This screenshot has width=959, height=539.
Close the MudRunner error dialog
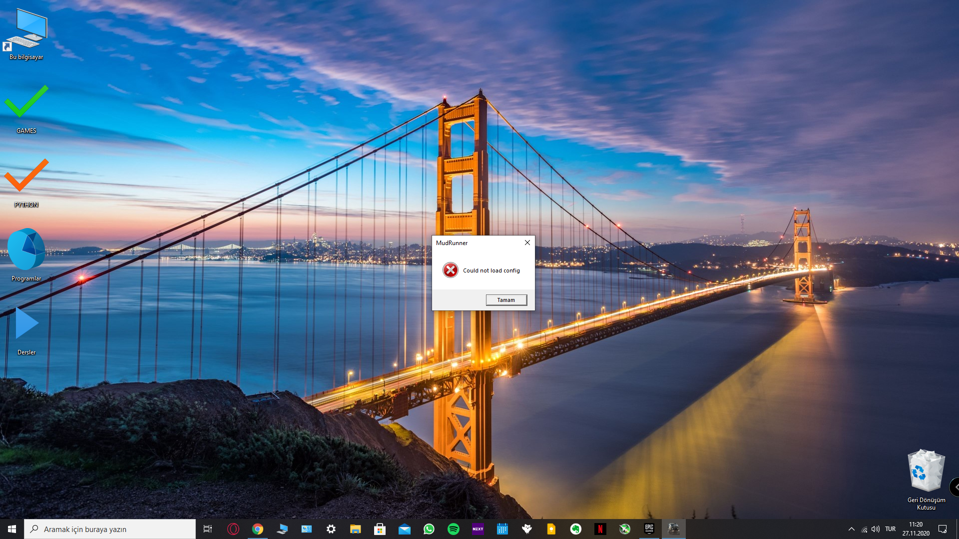pos(527,243)
